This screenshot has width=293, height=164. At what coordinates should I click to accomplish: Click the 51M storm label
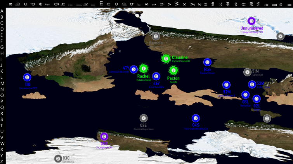(x=255, y=71)
